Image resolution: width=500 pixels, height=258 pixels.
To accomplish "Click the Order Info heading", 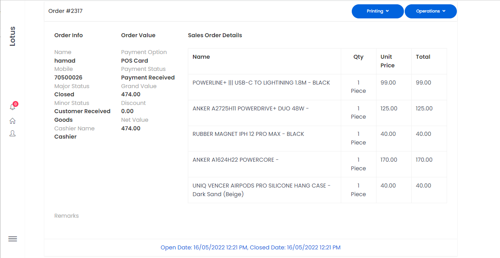I will (x=69, y=35).
